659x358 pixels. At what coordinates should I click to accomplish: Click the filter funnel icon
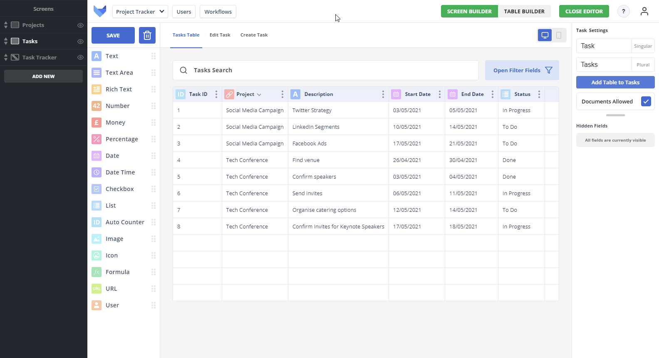click(x=549, y=70)
